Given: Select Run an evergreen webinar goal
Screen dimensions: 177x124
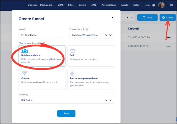Looking at the screenshot, I should click(x=91, y=79).
